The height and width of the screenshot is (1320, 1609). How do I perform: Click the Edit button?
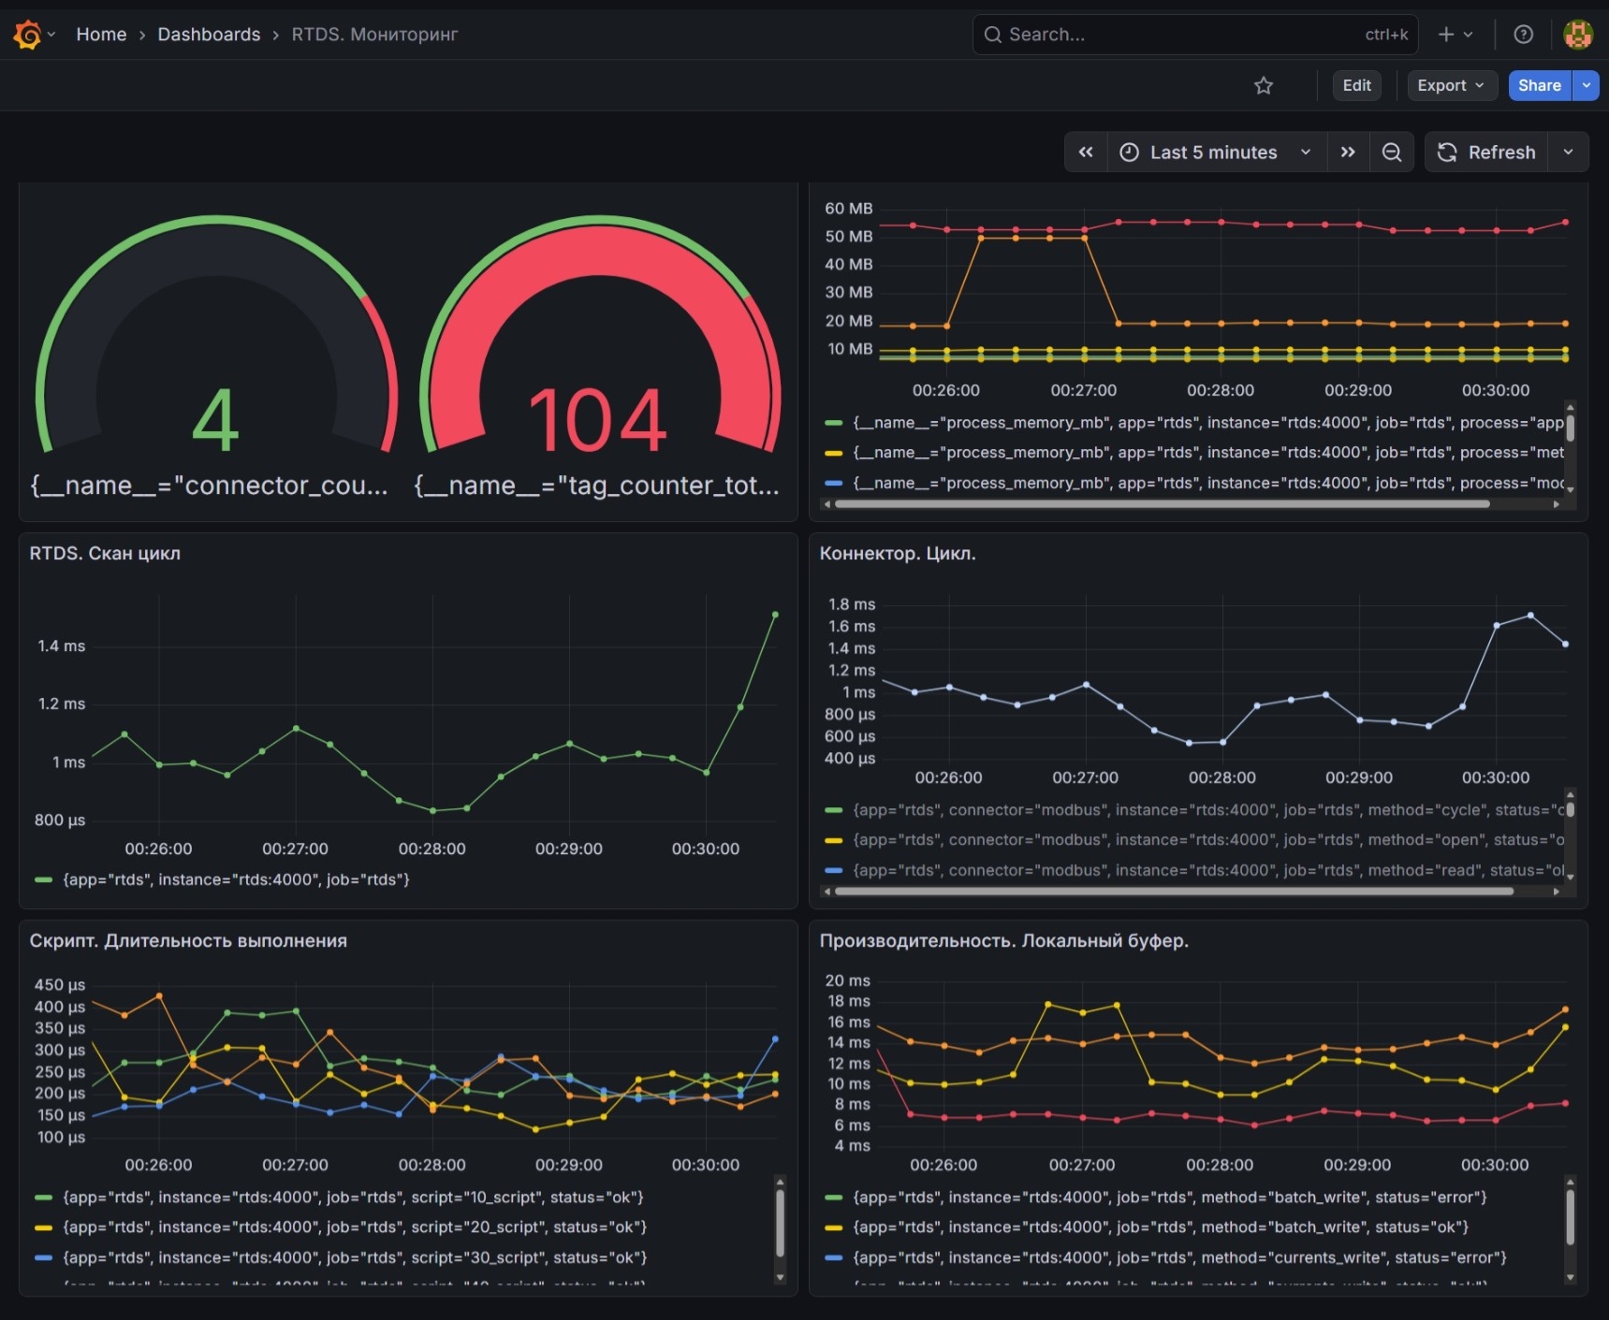pyautogui.click(x=1356, y=86)
